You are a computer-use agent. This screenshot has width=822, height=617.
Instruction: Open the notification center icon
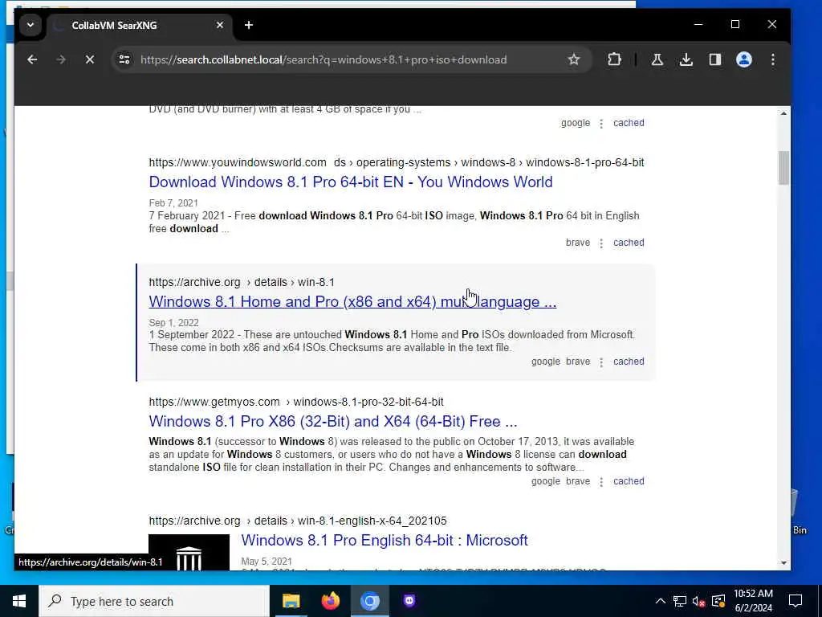tap(796, 601)
